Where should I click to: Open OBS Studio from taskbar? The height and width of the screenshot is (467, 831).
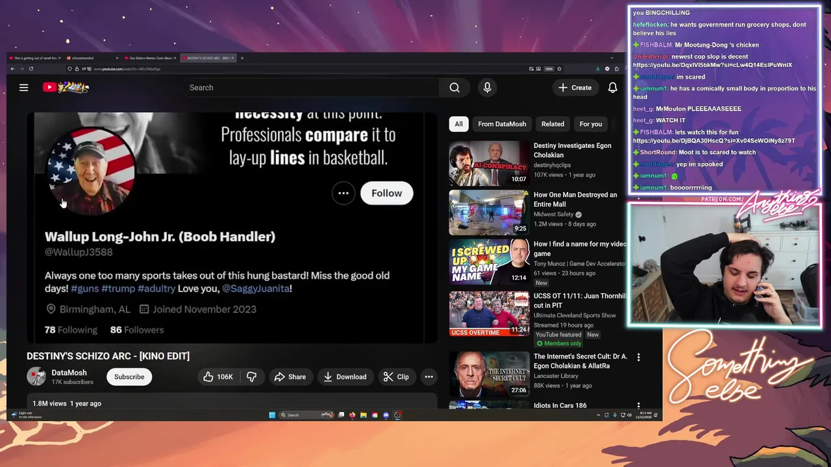click(397, 415)
